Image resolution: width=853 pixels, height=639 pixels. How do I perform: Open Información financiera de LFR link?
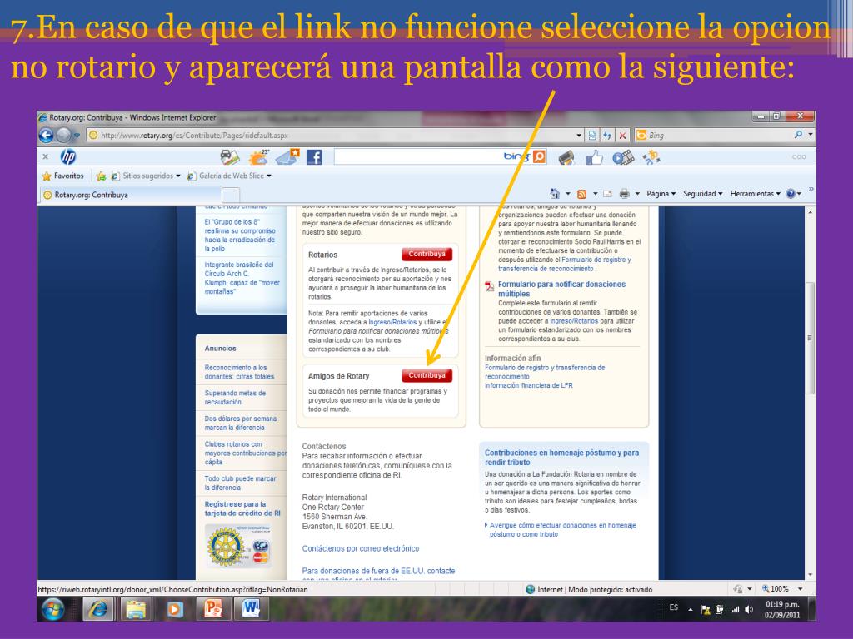529,385
